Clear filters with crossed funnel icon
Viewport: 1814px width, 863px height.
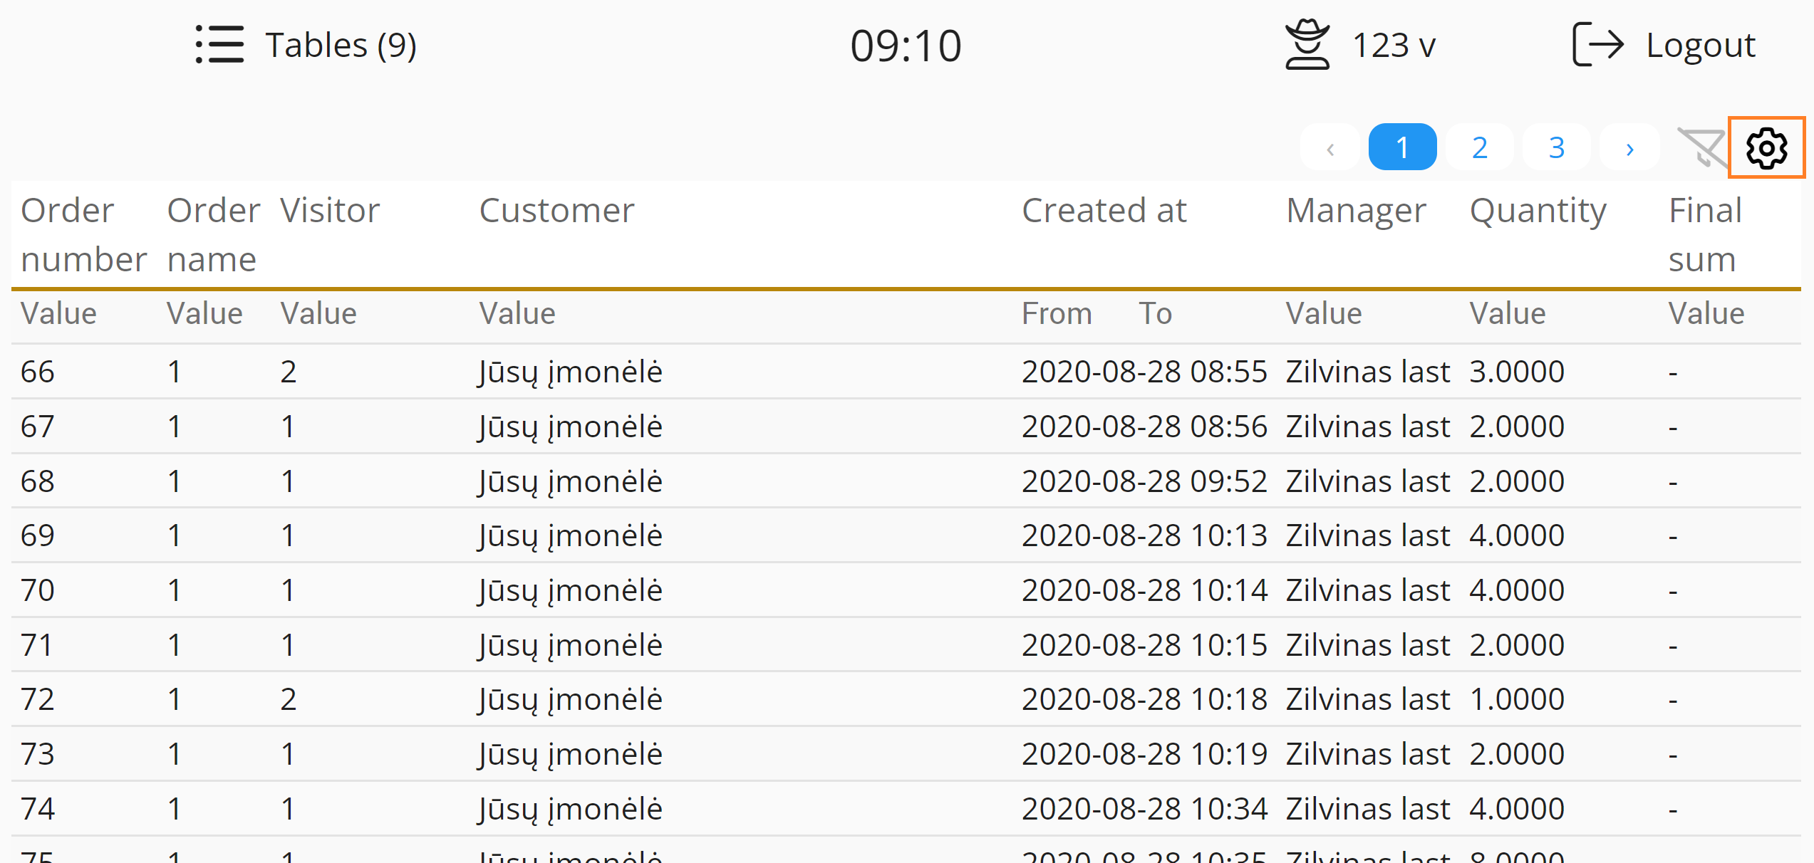[1702, 148]
